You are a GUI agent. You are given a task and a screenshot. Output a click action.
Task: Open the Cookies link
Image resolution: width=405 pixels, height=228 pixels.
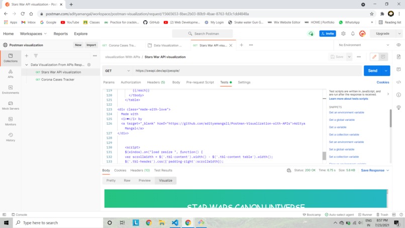point(382,83)
